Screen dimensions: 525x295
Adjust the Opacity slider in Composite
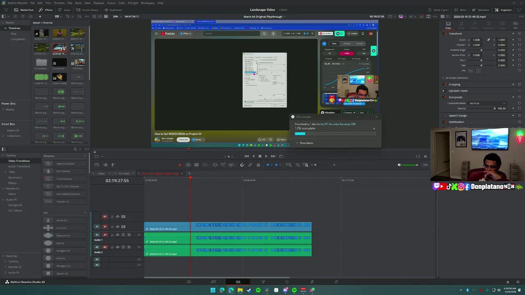(x=482, y=109)
